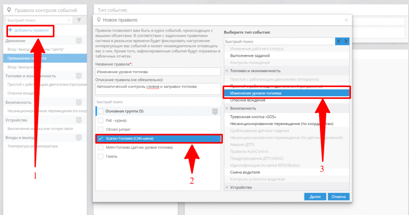Click the Название правила input field
Screen dimensions: 409x215
pyautogui.click(x=158, y=72)
